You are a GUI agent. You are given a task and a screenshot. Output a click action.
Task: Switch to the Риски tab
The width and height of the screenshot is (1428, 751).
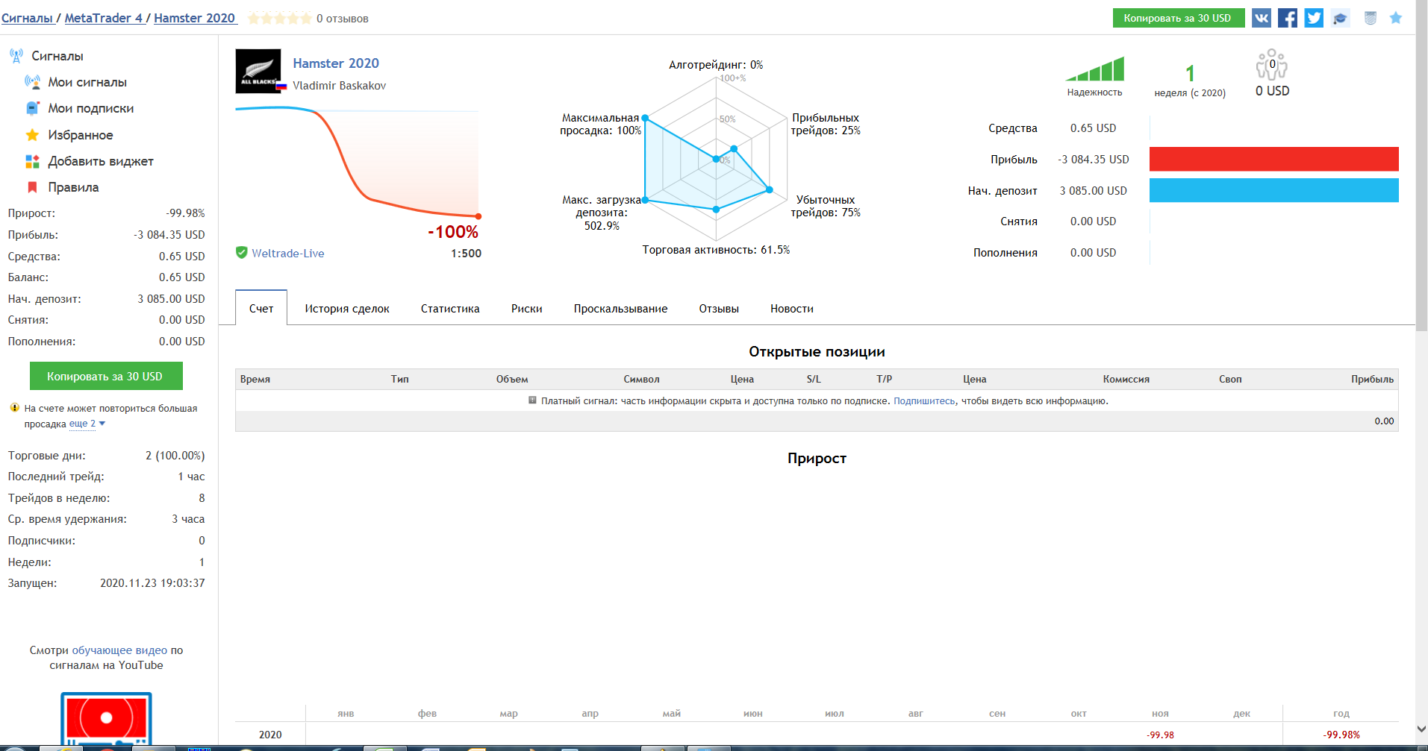coord(527,309)
